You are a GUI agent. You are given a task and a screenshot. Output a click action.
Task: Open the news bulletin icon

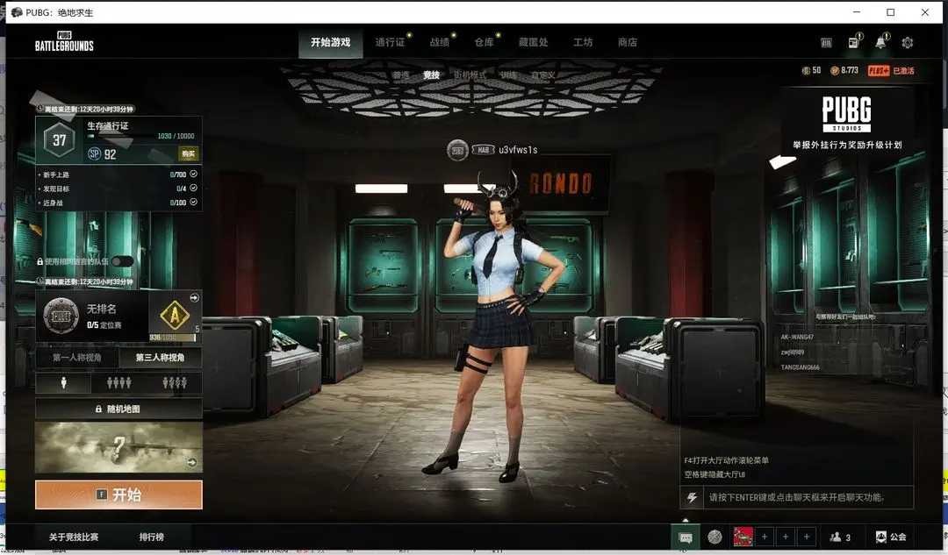coord(854,42)
